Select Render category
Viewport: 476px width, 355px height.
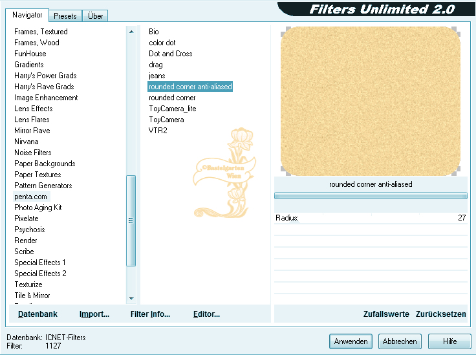26,241
